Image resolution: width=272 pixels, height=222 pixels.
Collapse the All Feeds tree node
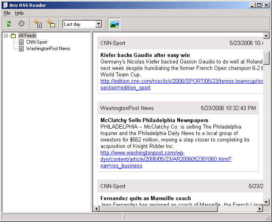[x=6, y=36]
